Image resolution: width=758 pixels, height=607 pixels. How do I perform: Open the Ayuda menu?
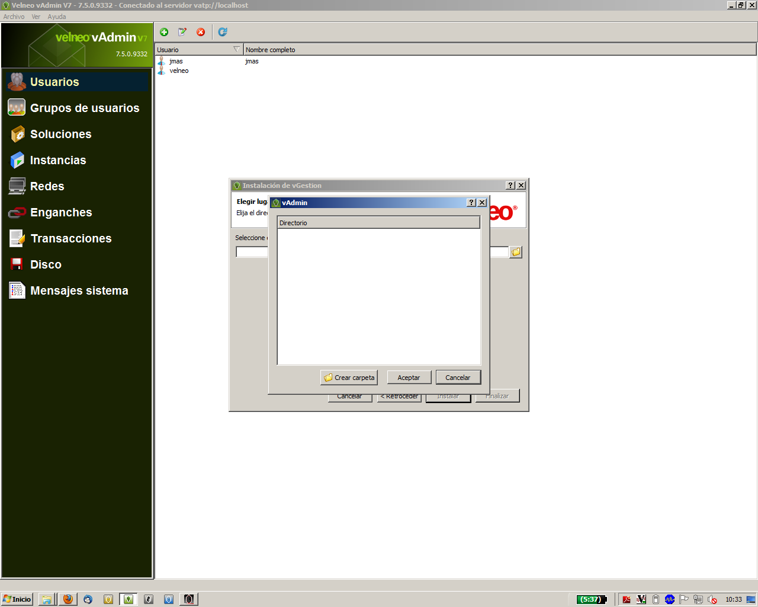pos(57,17)
